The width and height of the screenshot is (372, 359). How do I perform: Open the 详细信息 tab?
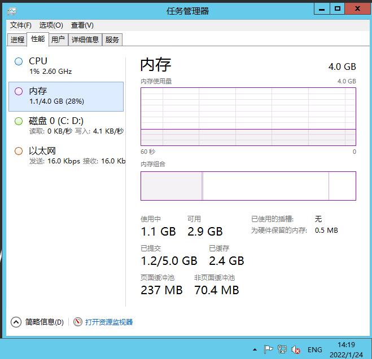click(85, 39)
